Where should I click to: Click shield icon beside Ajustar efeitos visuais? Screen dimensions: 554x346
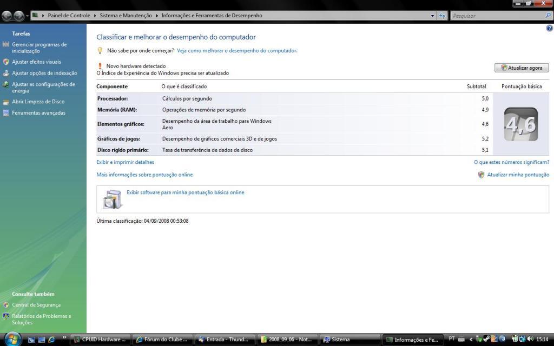tap(5, 62)
